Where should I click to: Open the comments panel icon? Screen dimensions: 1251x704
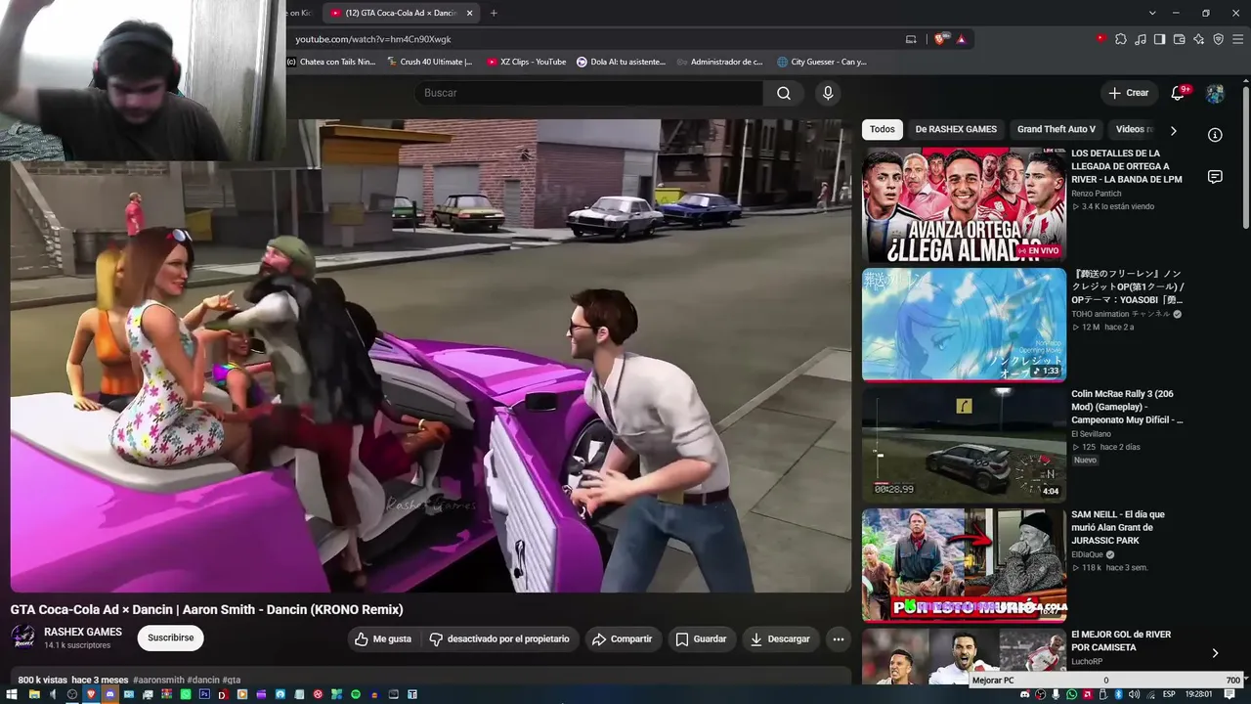pos(1215,177)
